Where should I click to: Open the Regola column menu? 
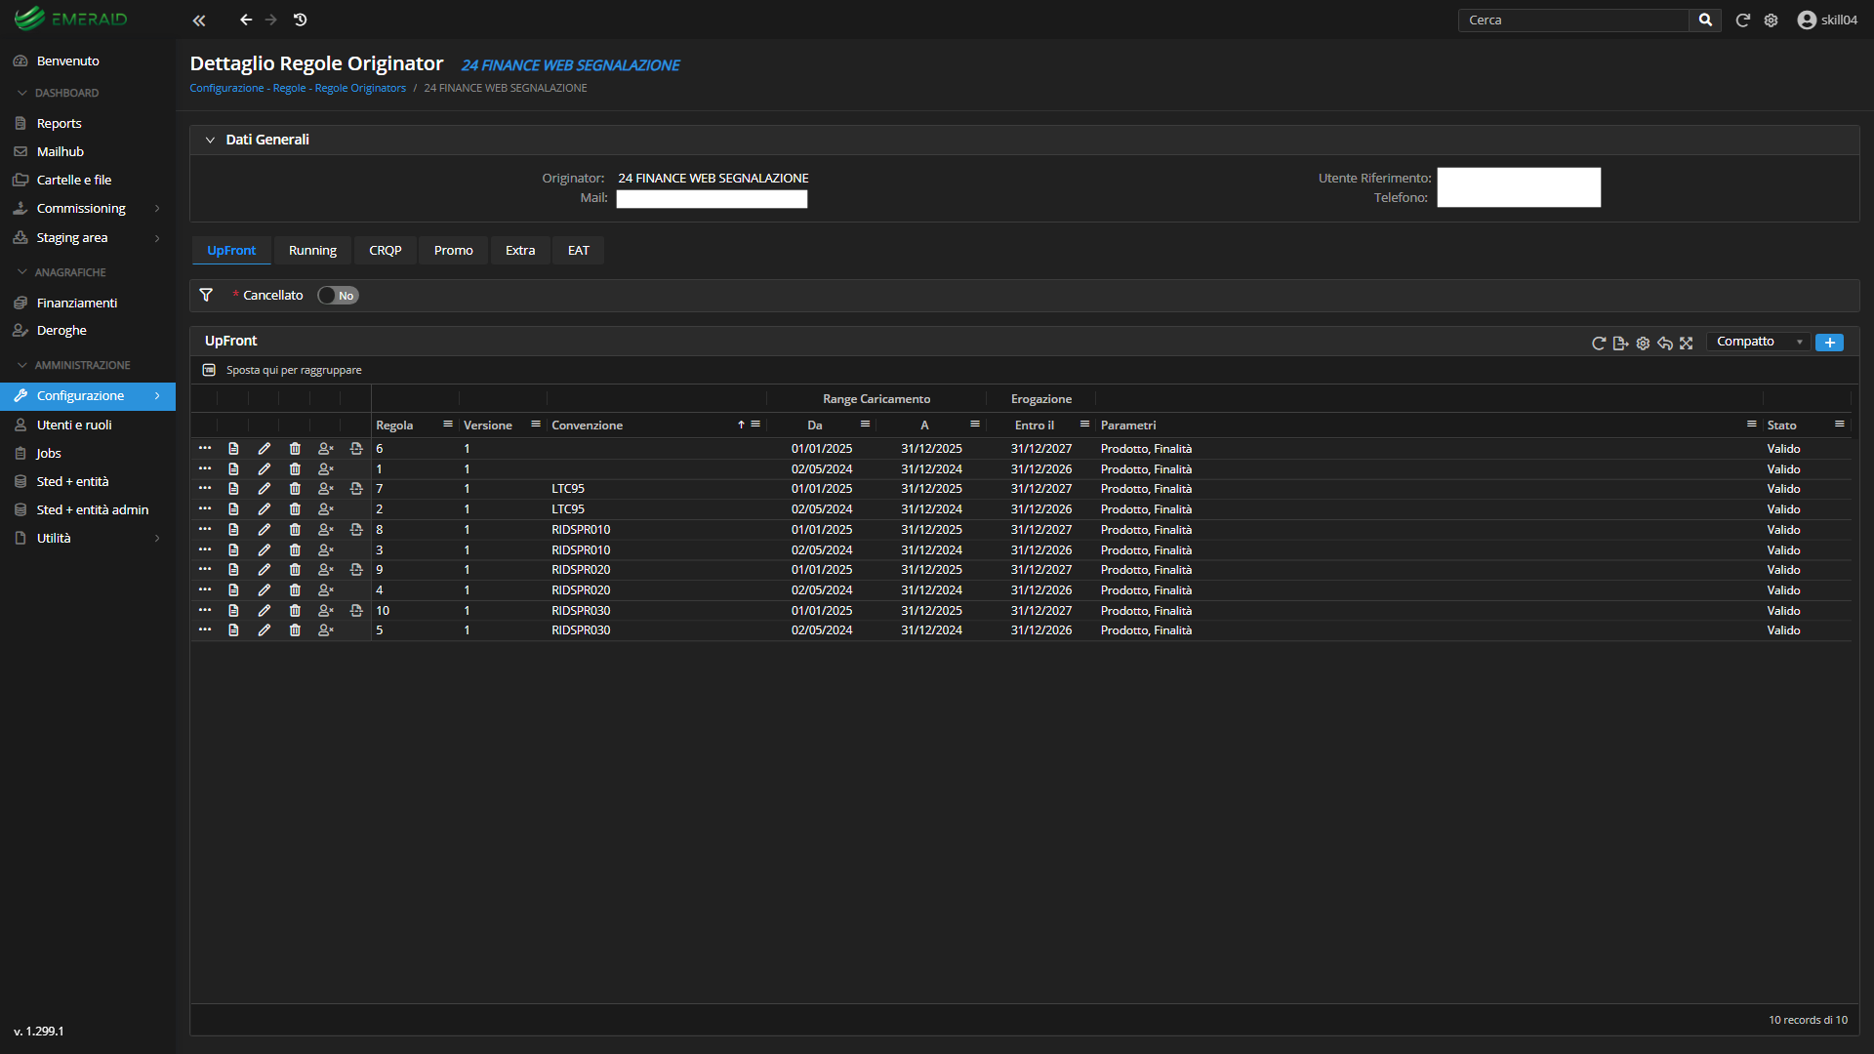[x=448, y=425]
